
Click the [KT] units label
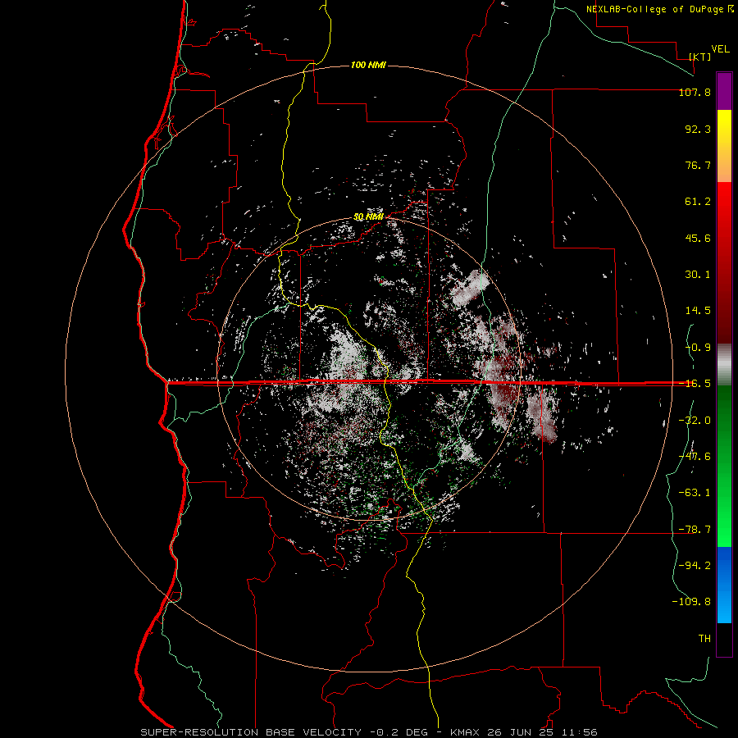pyautogui.click(x=700, y=57)
